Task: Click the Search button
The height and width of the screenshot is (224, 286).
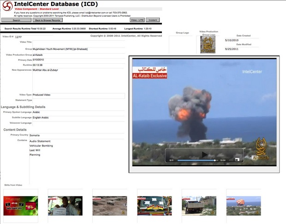Action: (x=16, y=20)
